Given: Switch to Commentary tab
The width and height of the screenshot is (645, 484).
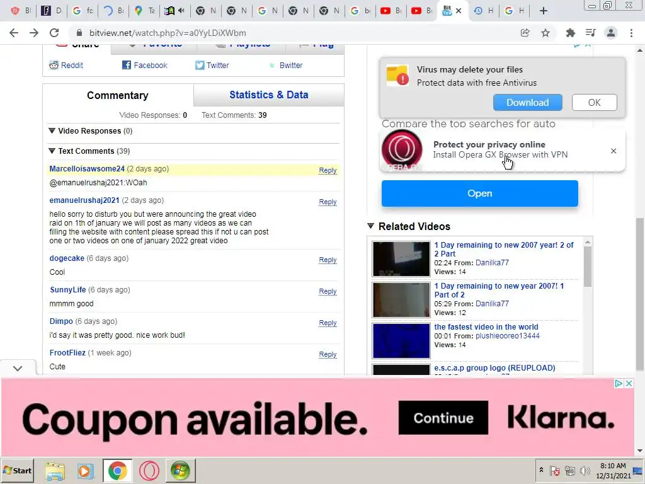Looking at the screenshot, I should [x=118, y=96].
